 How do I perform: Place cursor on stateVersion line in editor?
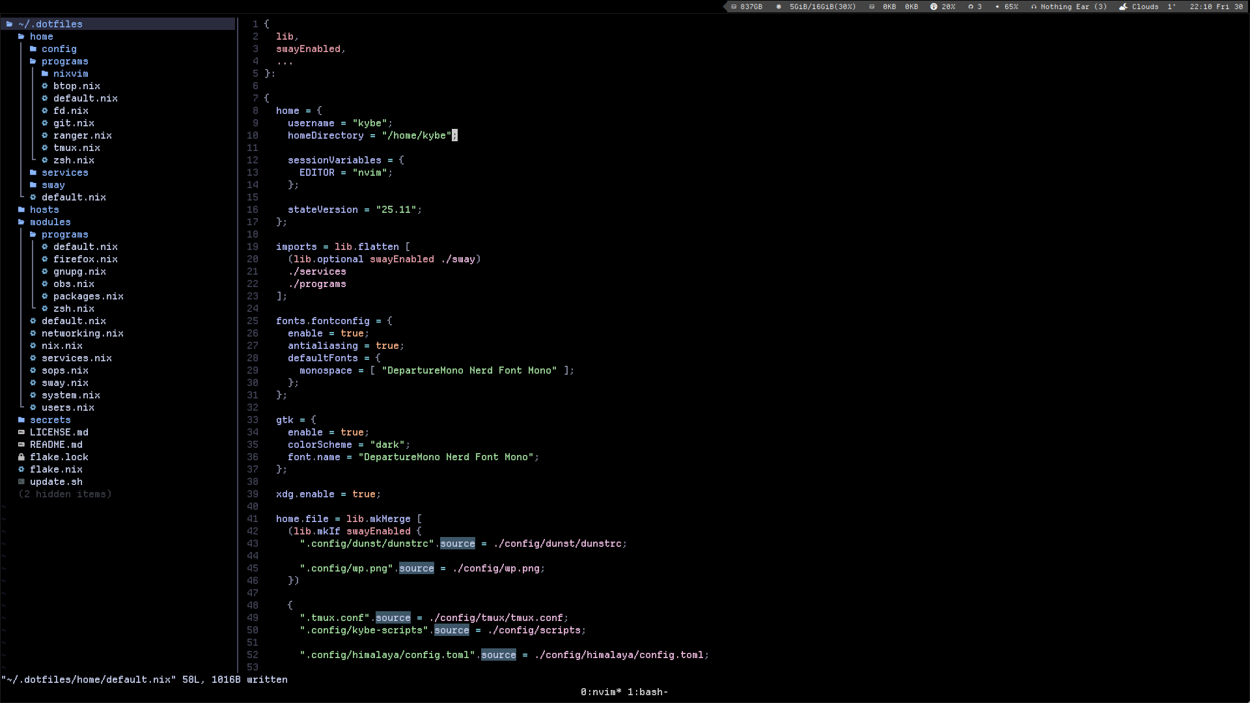322,210
